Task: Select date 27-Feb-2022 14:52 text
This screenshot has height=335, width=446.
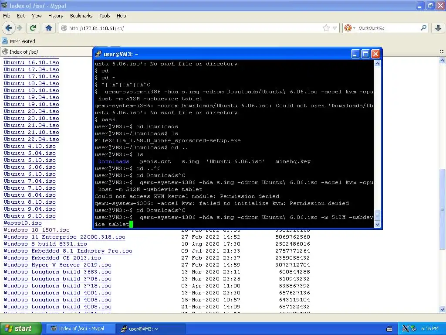Action: pyautogui.click(x=211, y=237)
